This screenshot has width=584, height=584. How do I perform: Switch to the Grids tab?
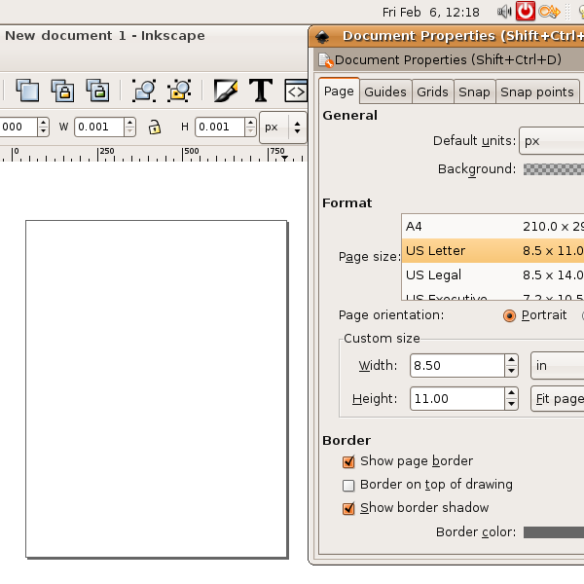[432, 92]
